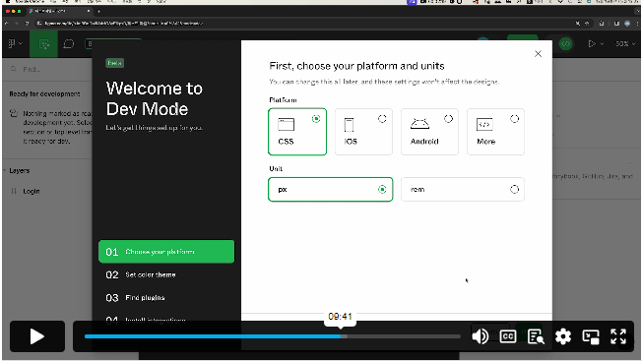Seek on the video progress bar

(x=273, y=336)
